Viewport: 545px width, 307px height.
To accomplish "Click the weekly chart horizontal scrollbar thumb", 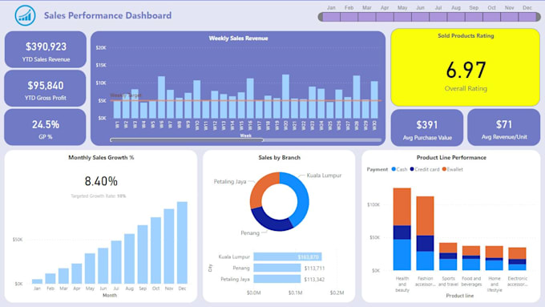I will point(187,140).
